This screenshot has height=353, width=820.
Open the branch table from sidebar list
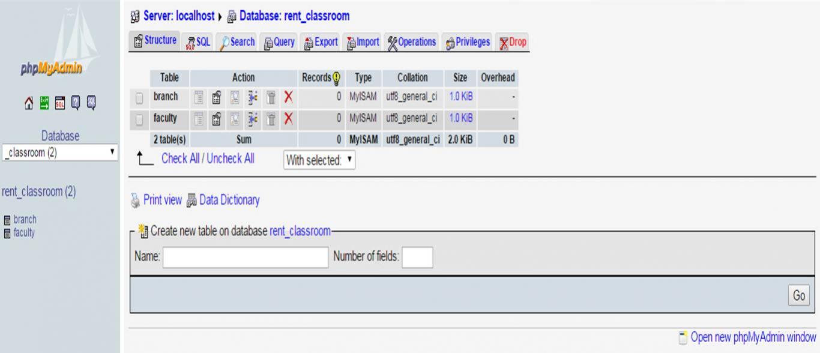[x=25, y=220]
